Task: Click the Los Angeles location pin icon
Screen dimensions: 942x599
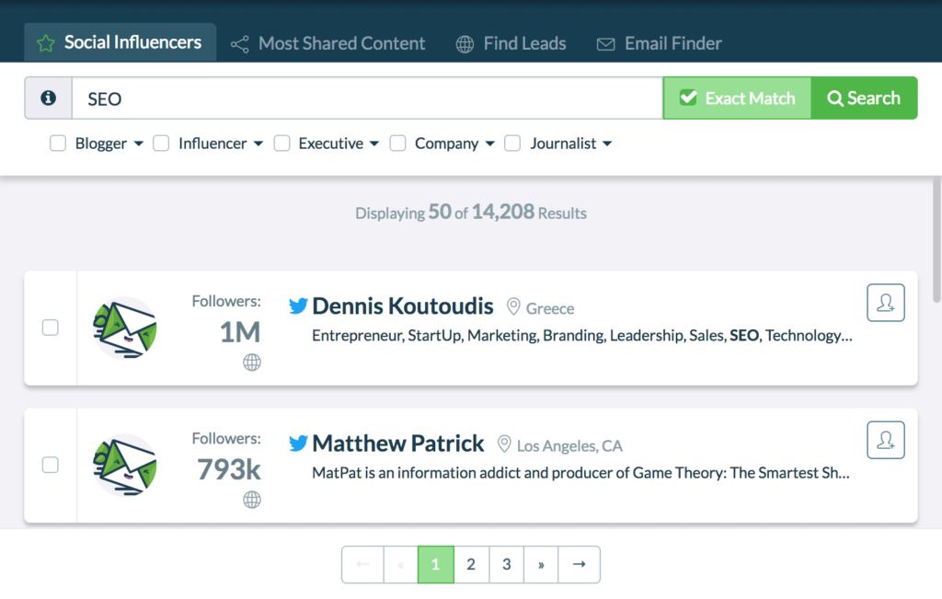Action: point(504,444)
